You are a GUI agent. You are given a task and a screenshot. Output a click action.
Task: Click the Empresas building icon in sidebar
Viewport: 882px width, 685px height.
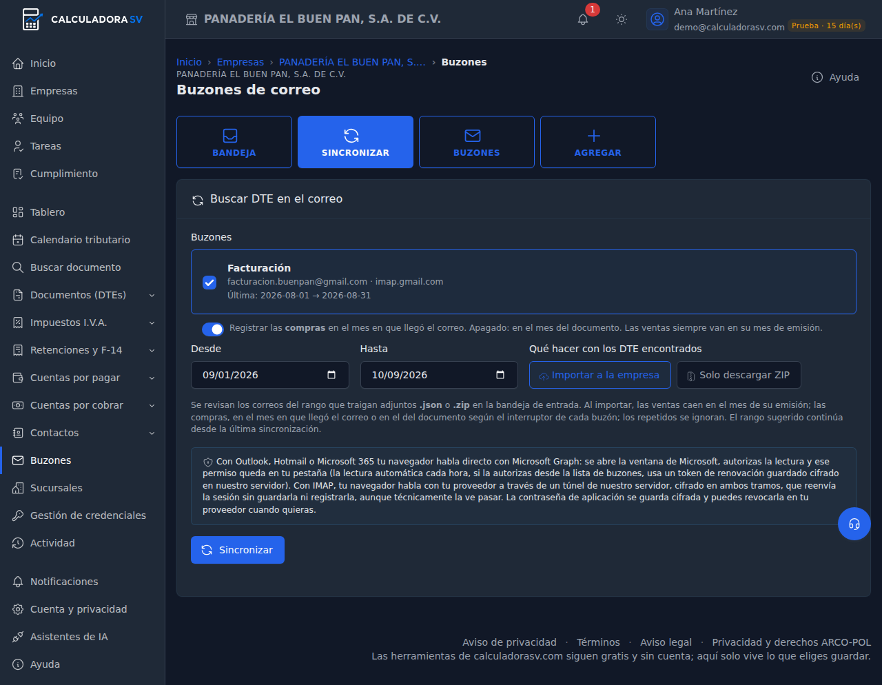point(18,91)
